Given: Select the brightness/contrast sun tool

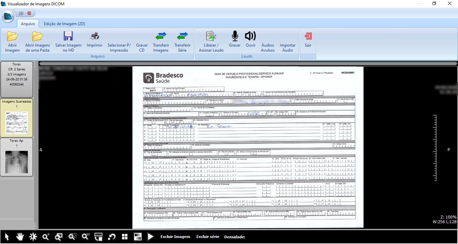Looking at the screenshot, I should click(33, 237).
